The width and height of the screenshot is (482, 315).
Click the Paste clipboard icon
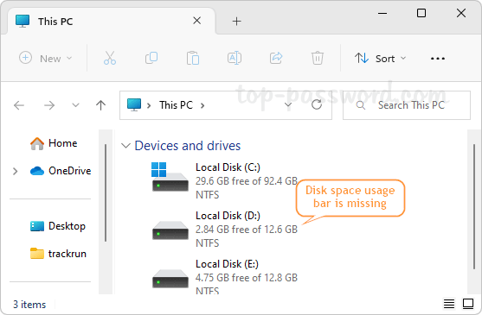tap(193, 58)
